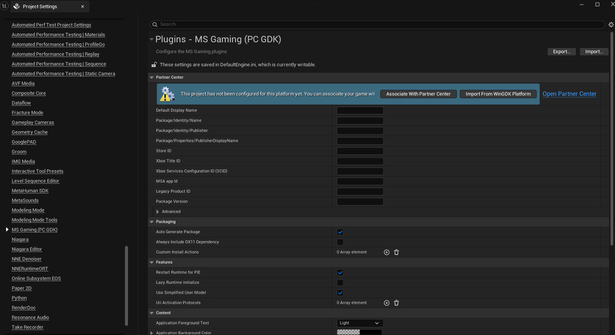Add an element to Custom Install Actions
Screen dimensions: 615x335
click(x=387, y=252)
